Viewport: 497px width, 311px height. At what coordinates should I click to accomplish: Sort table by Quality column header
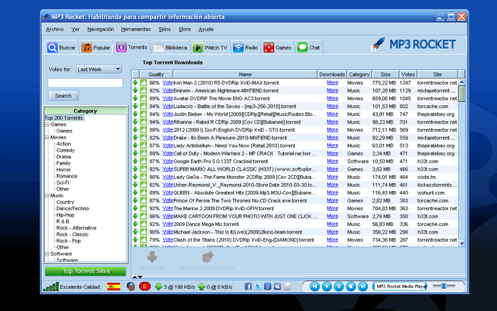point(156,75)
